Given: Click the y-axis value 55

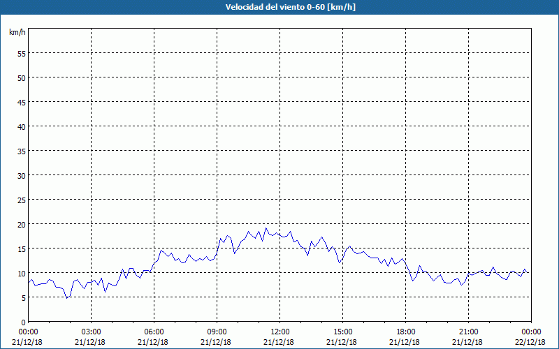Looking at the screenshot, I should pyautogui.click(x=22, y=53).
